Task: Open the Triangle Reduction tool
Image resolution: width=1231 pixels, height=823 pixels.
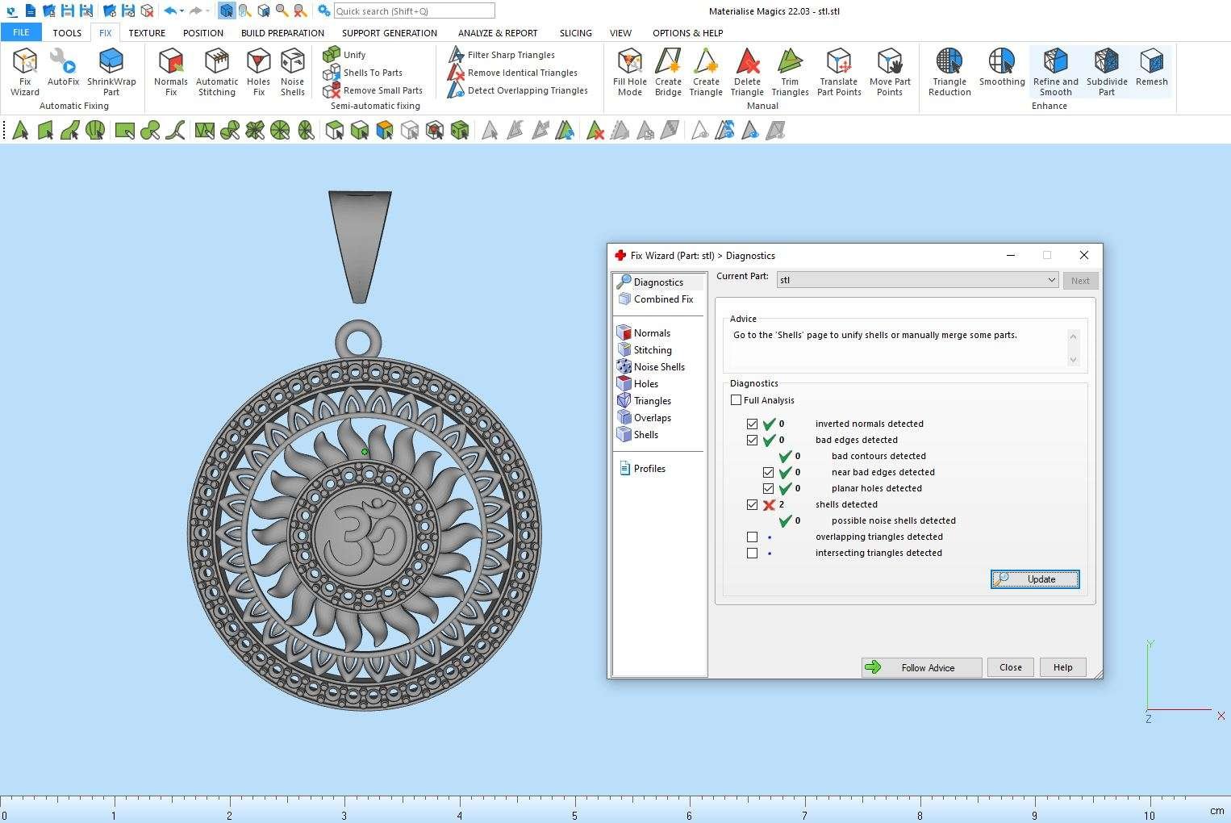Action: click(x=949, y=71)
